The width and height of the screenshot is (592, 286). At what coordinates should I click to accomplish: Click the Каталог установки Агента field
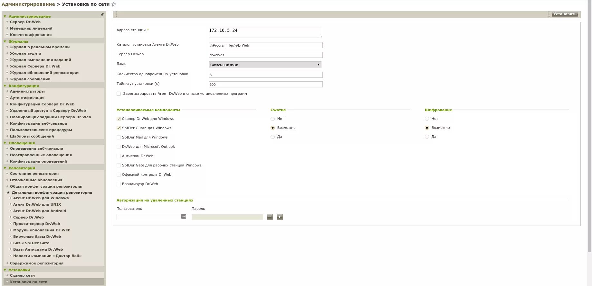click(x=266, y=45)
